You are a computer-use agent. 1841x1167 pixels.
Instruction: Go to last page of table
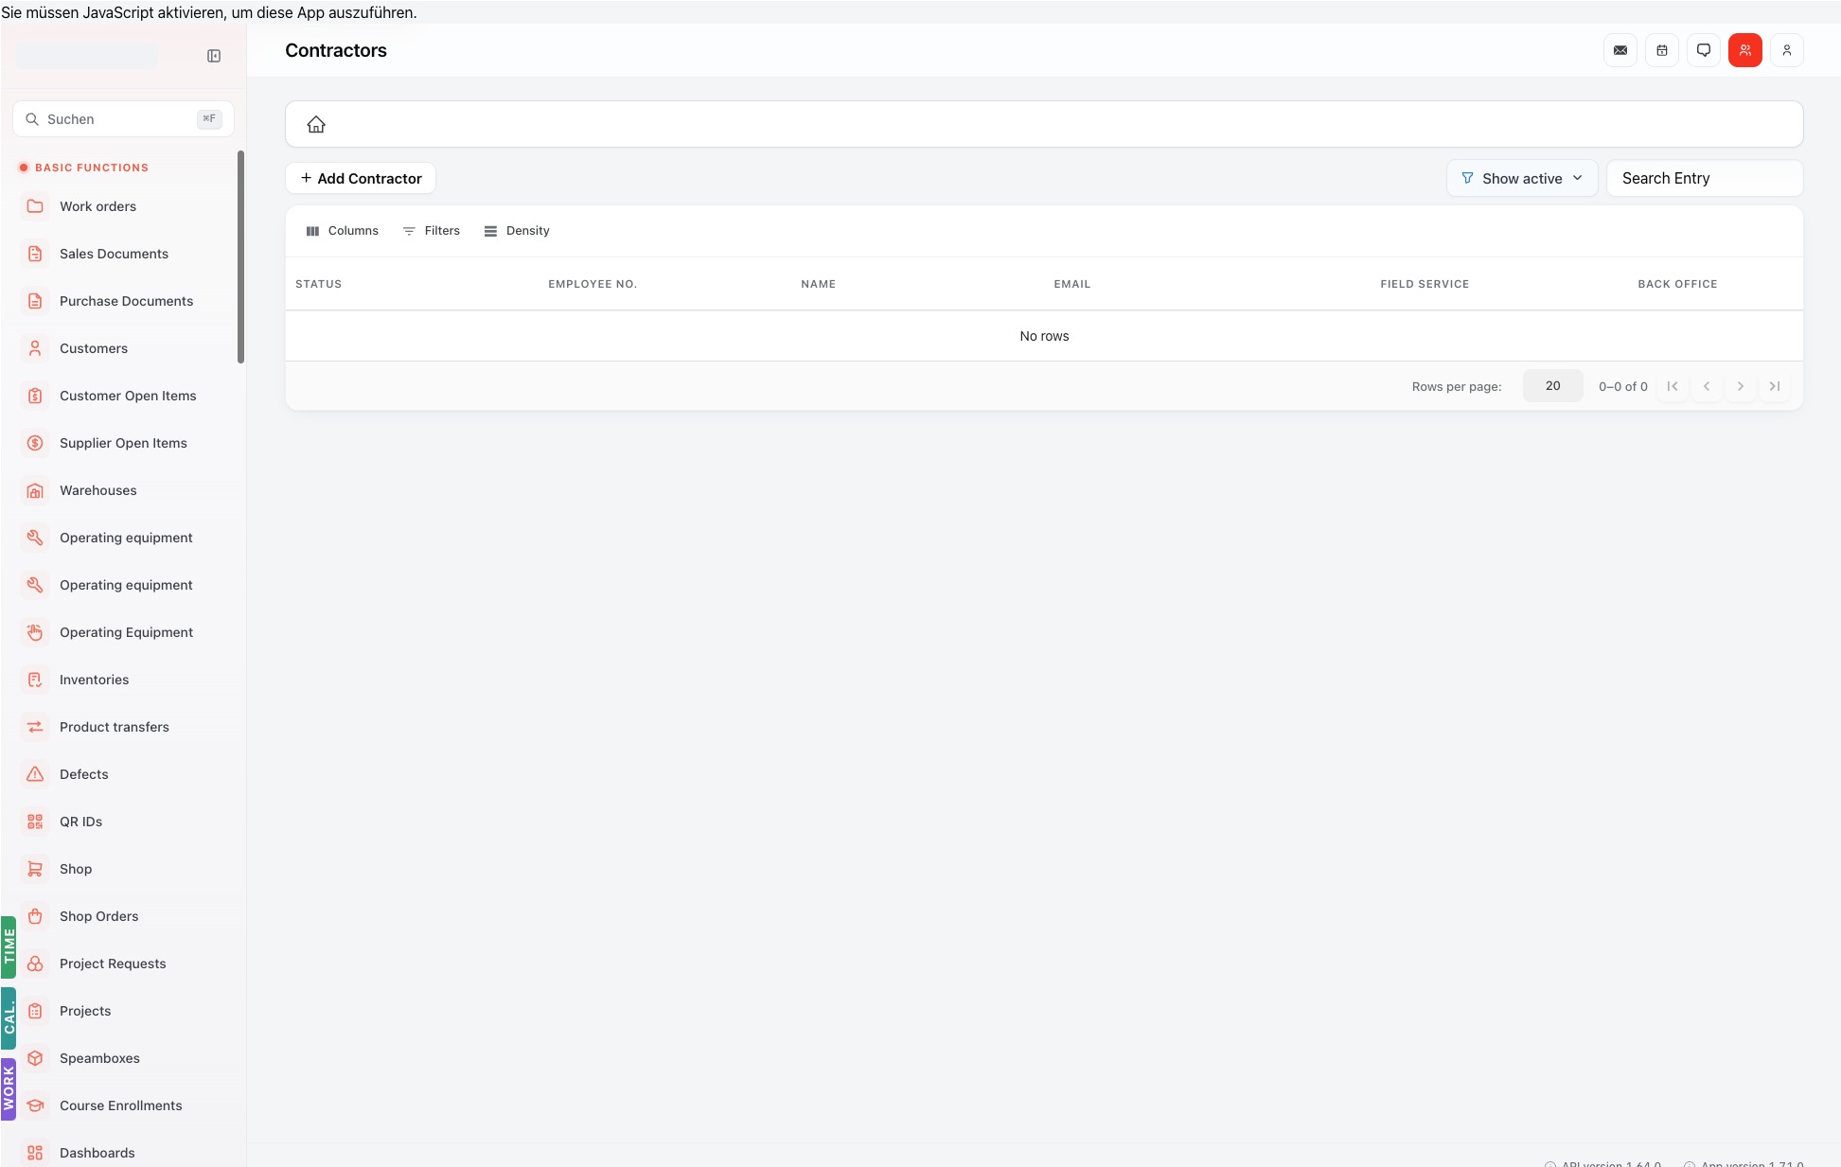coord(1775,386)
